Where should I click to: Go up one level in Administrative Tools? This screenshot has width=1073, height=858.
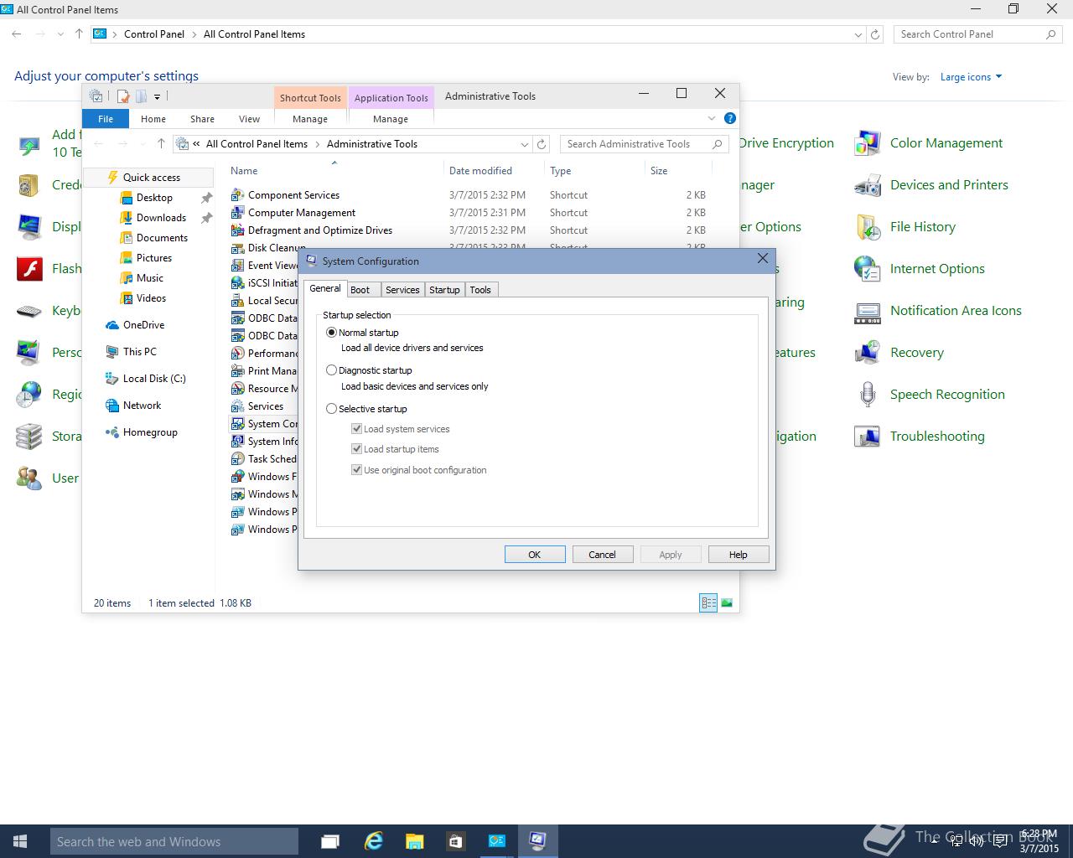coord(161,144)
